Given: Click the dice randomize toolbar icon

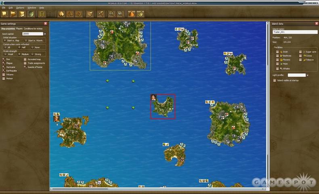Looking at the screenshot, I should (90, 14).
